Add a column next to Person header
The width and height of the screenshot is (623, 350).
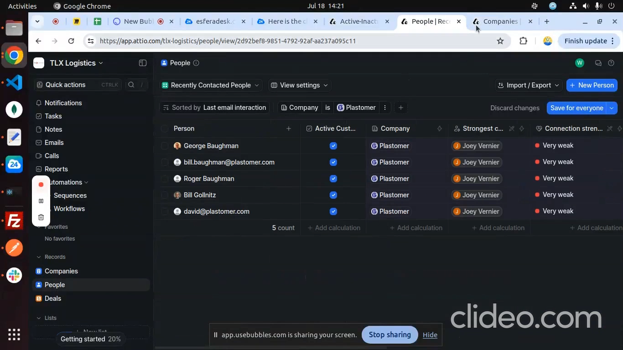(288, 129)
